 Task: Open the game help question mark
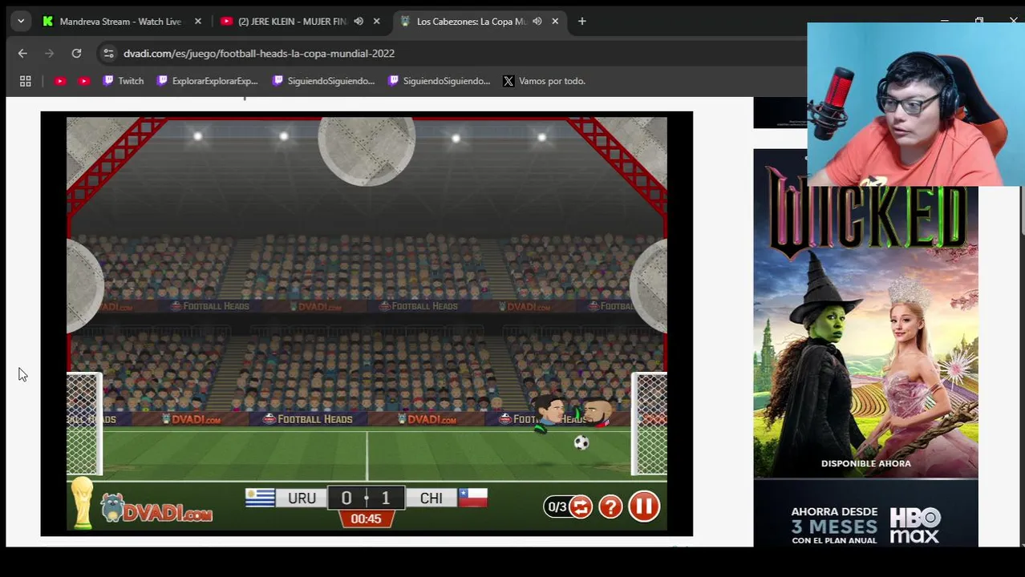pyautogui.click(x=610, y=506)
